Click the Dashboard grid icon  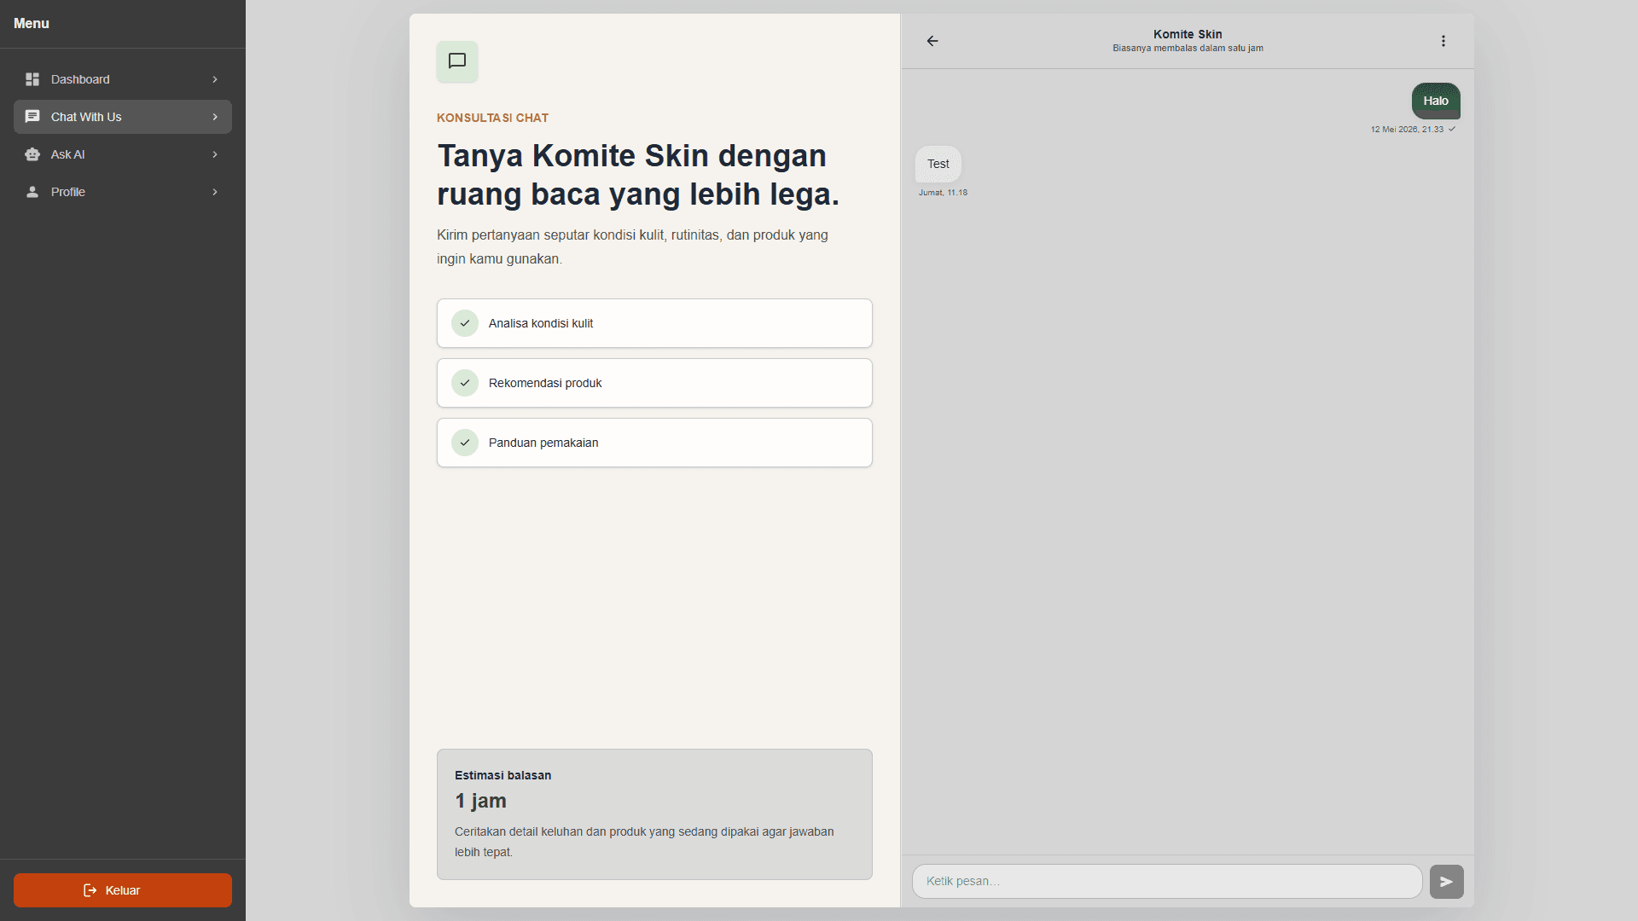coord(32,79)
